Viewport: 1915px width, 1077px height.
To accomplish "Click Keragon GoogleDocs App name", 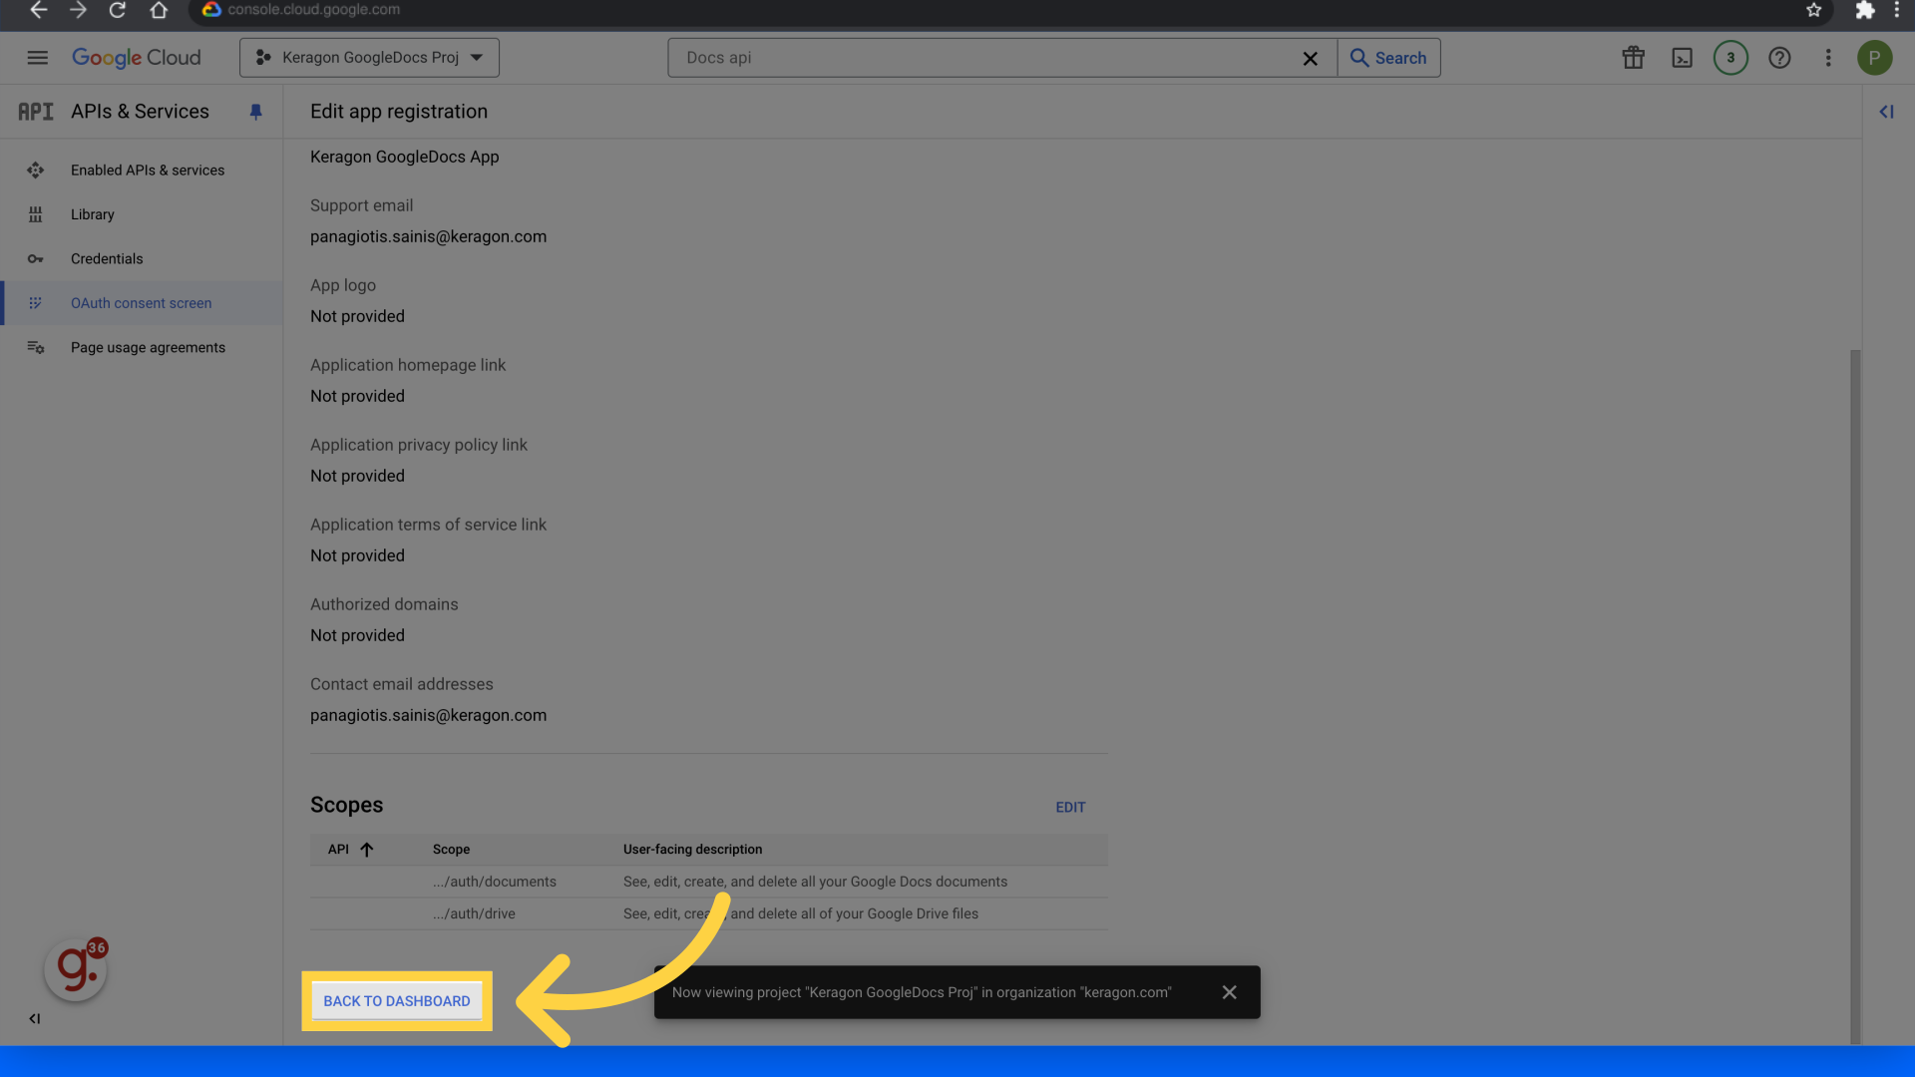I will pos(404,157).
